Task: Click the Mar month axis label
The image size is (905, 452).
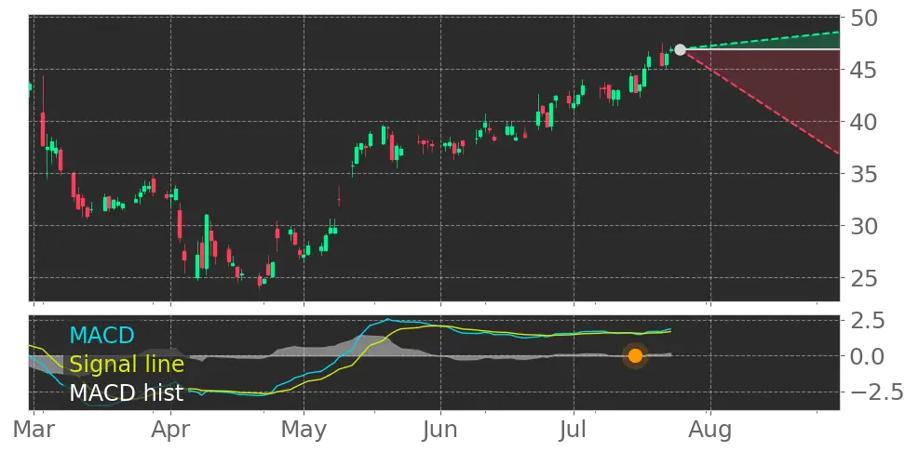Action: coord(34,431)
